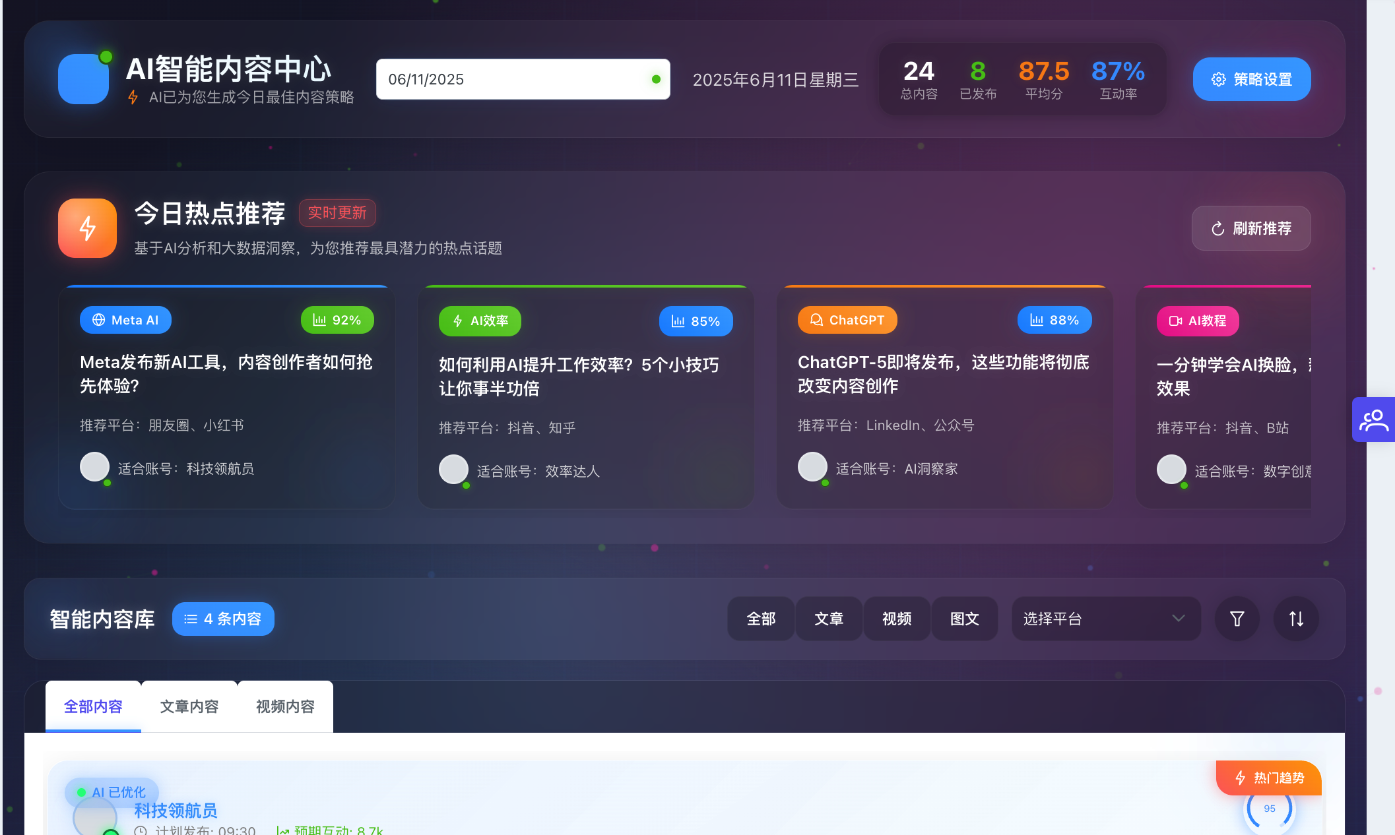Click the avatar next to 科技领航员 in Meta card
The width and height of the screenshot is (1395, 835).
coord(94,467)
